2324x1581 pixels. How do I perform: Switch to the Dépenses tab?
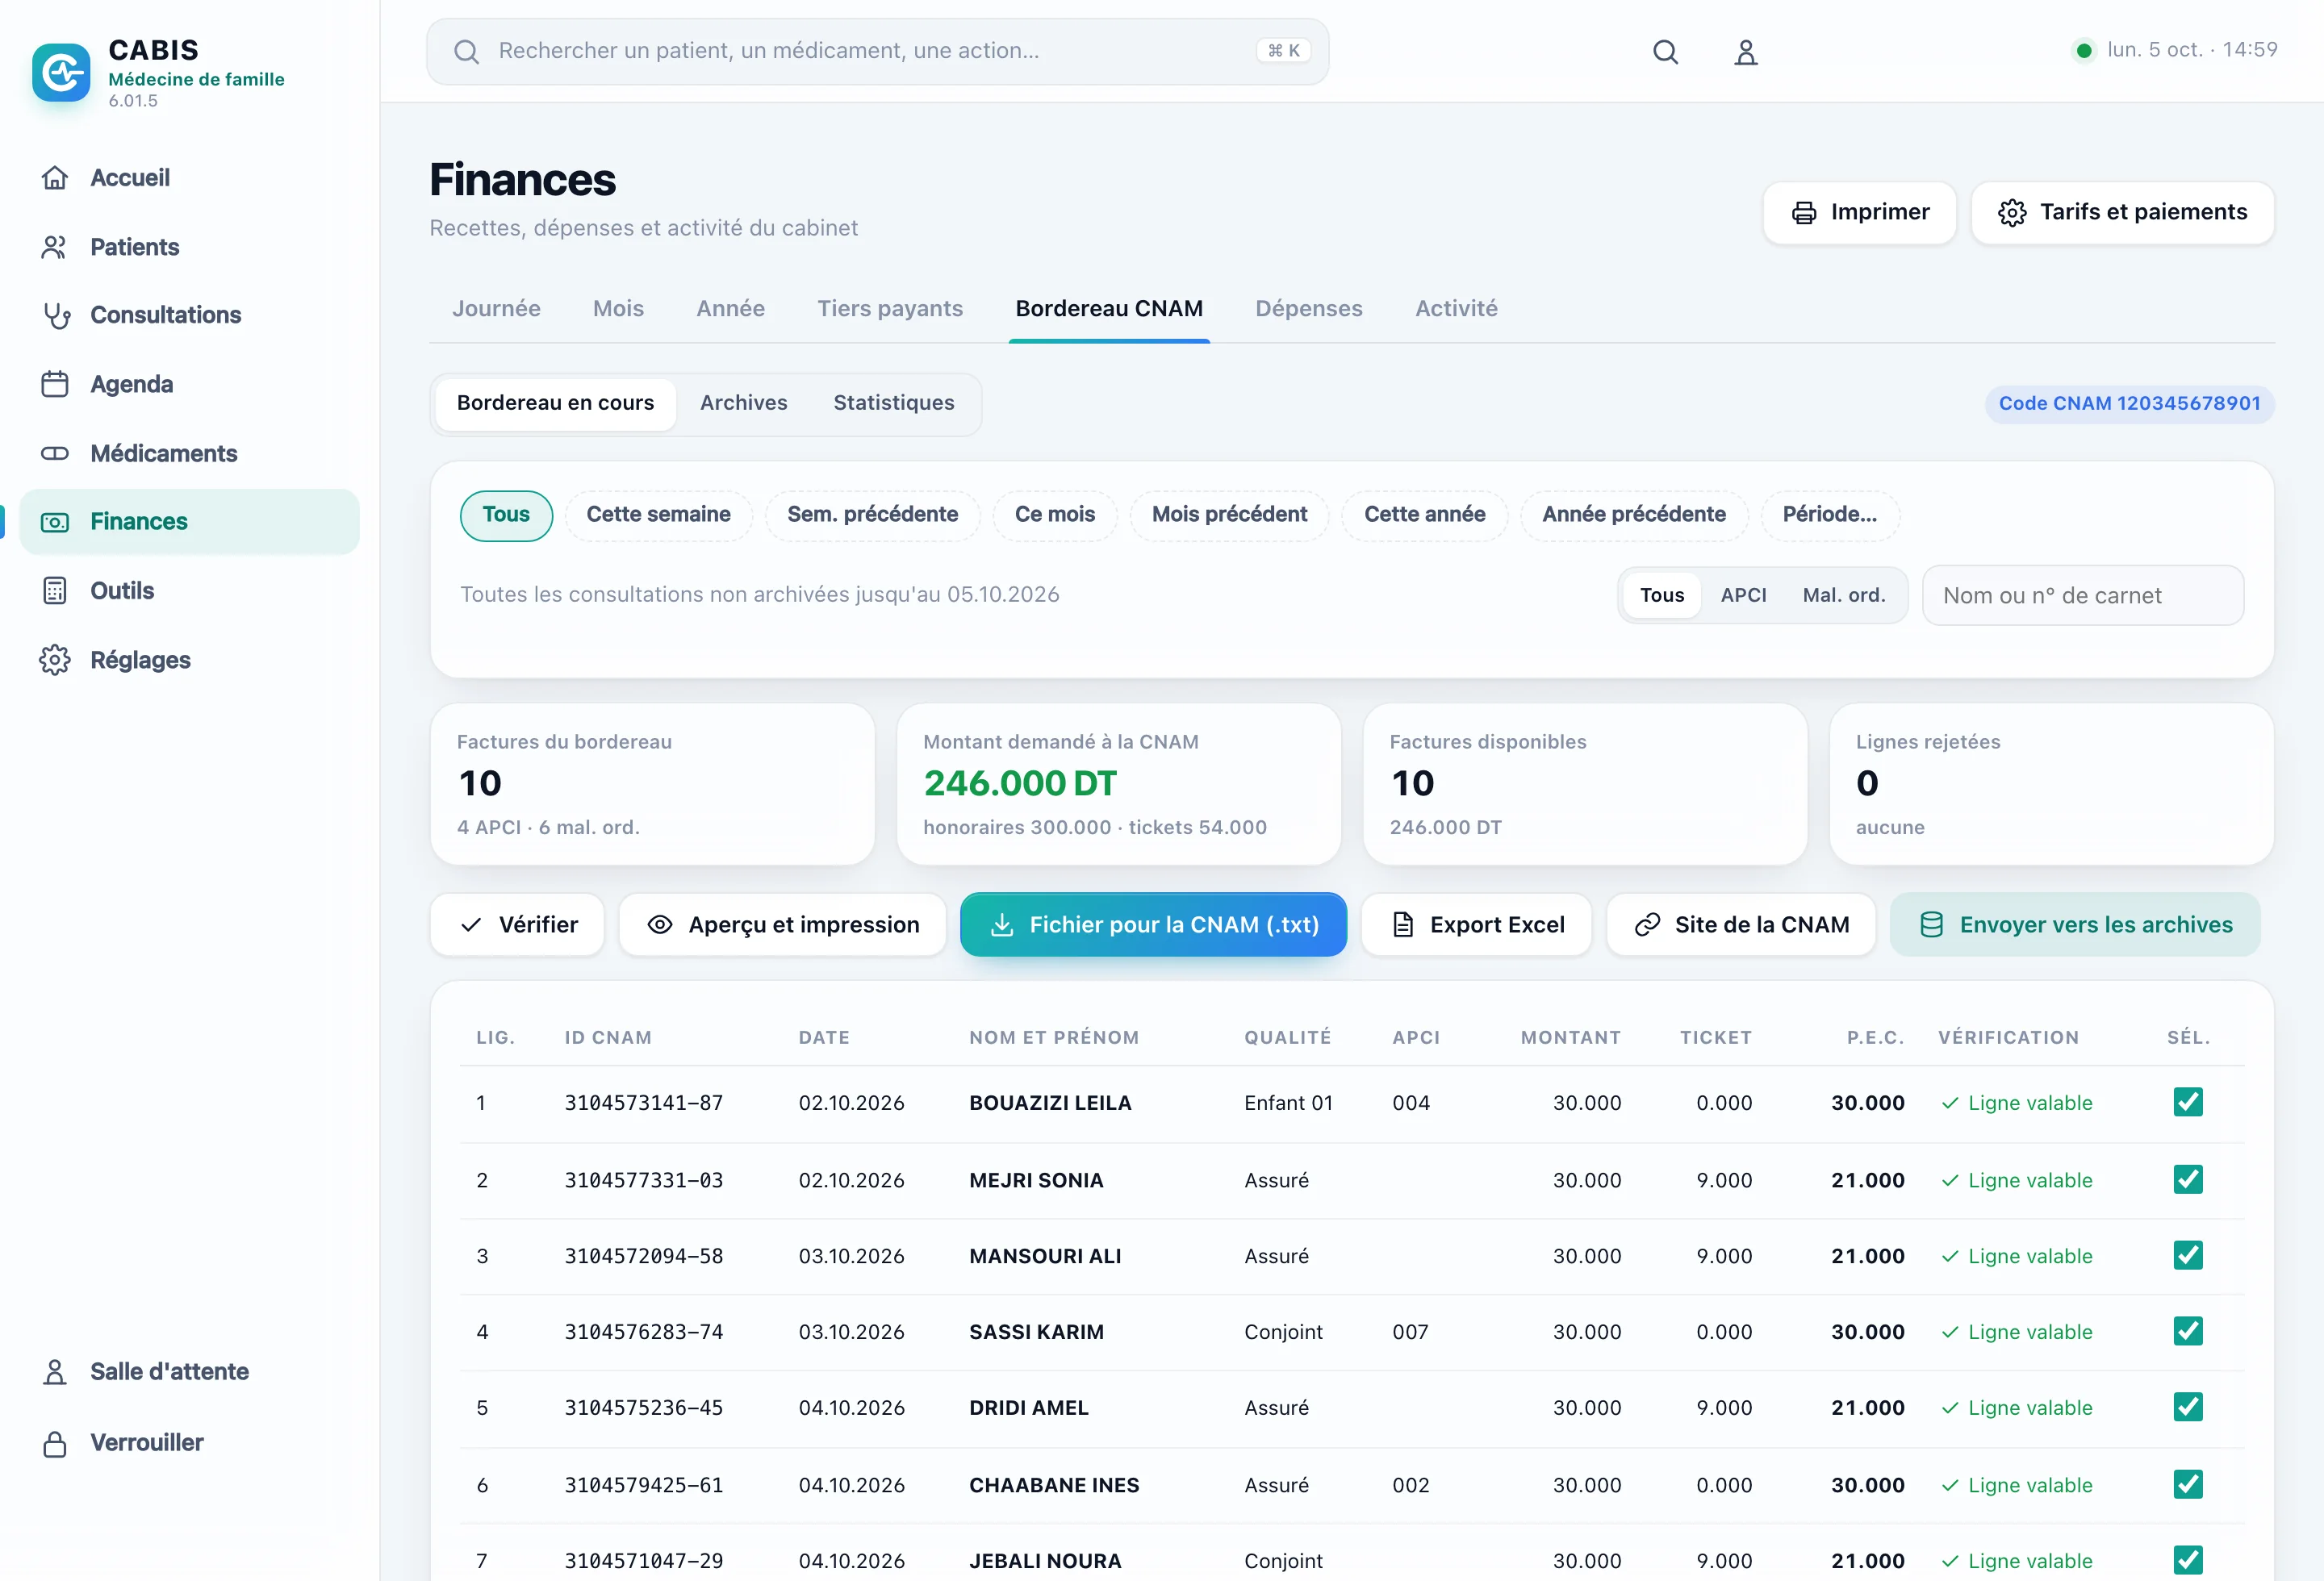click(x=1308, y=309)
